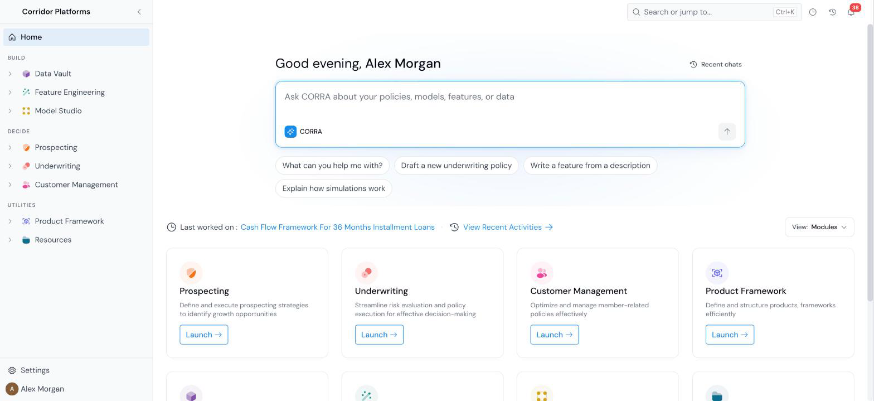Screen dimensions: 874x401
Task: Click the Underwriting card icon
Action: pyautogui.click(x=366, y=273)
